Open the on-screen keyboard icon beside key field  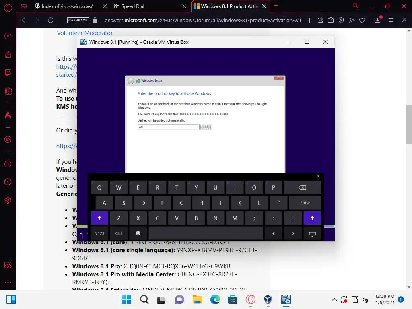(206, 127)
